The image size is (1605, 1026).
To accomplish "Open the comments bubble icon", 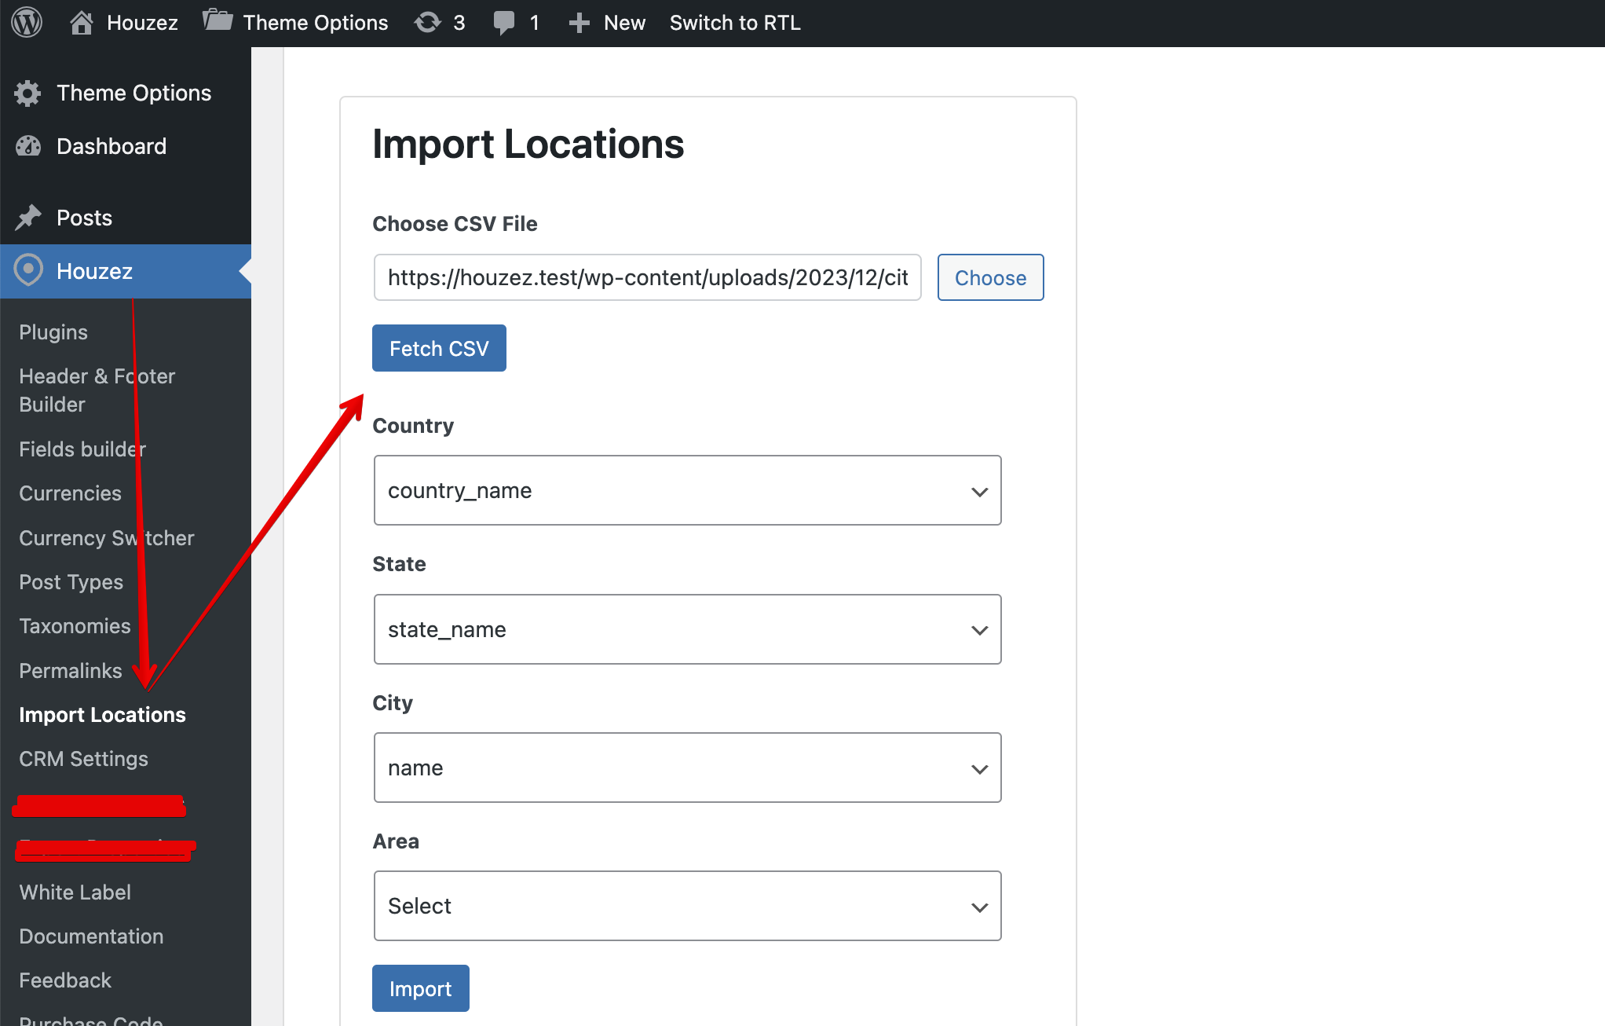I will (504, 23).
